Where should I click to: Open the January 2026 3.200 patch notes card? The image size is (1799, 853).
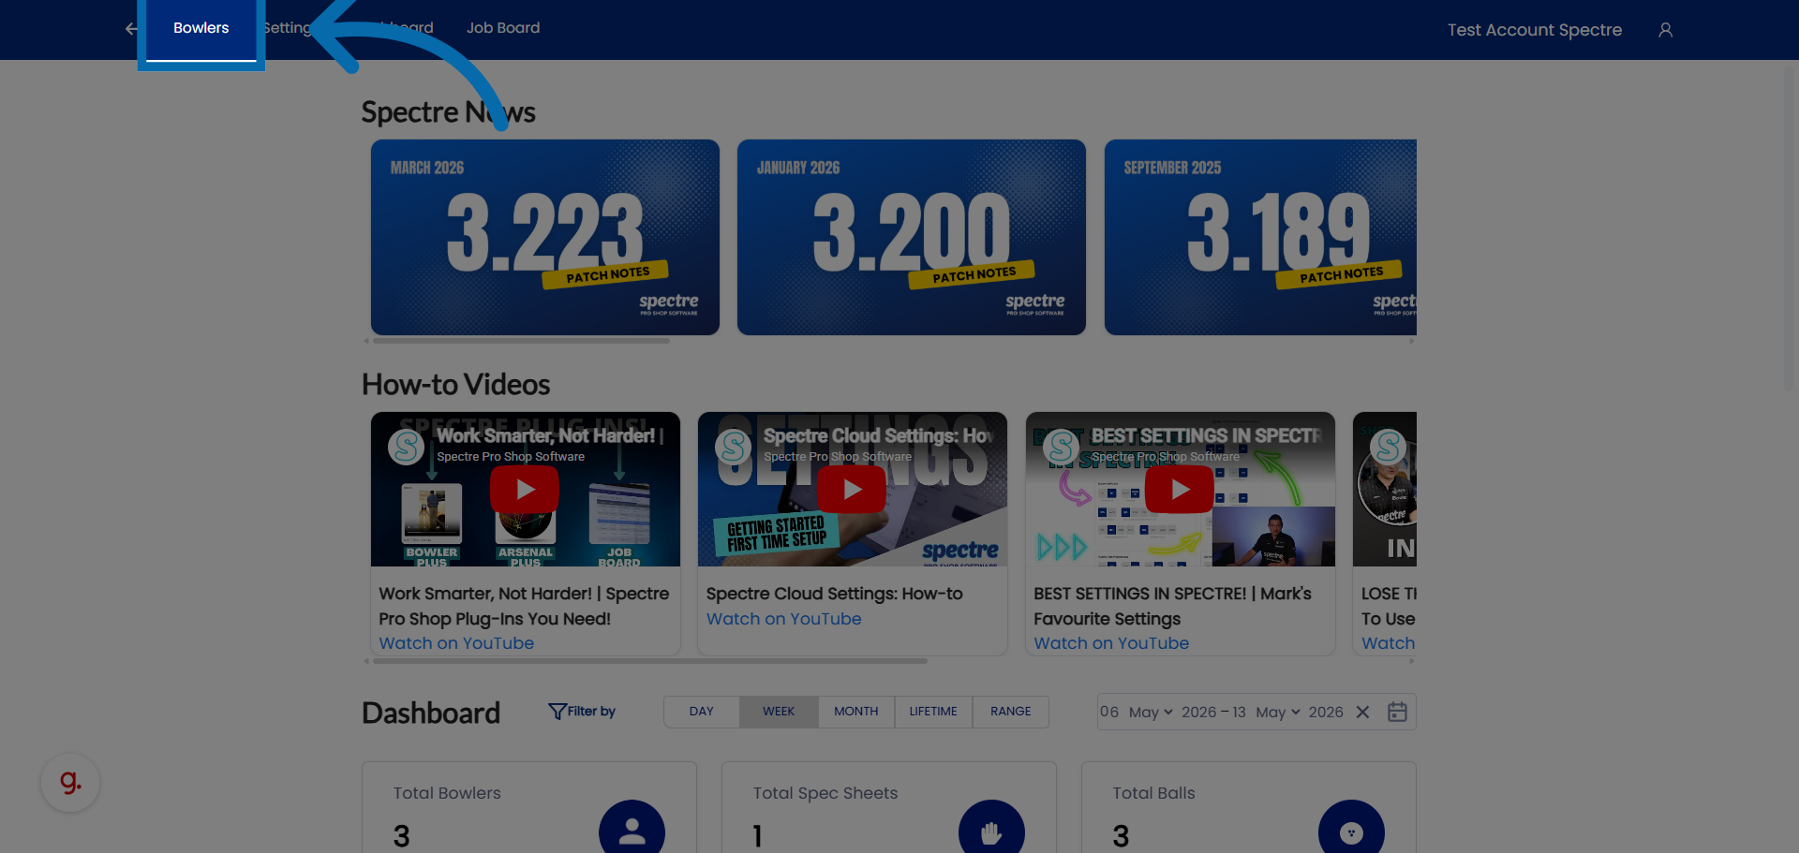912,237
